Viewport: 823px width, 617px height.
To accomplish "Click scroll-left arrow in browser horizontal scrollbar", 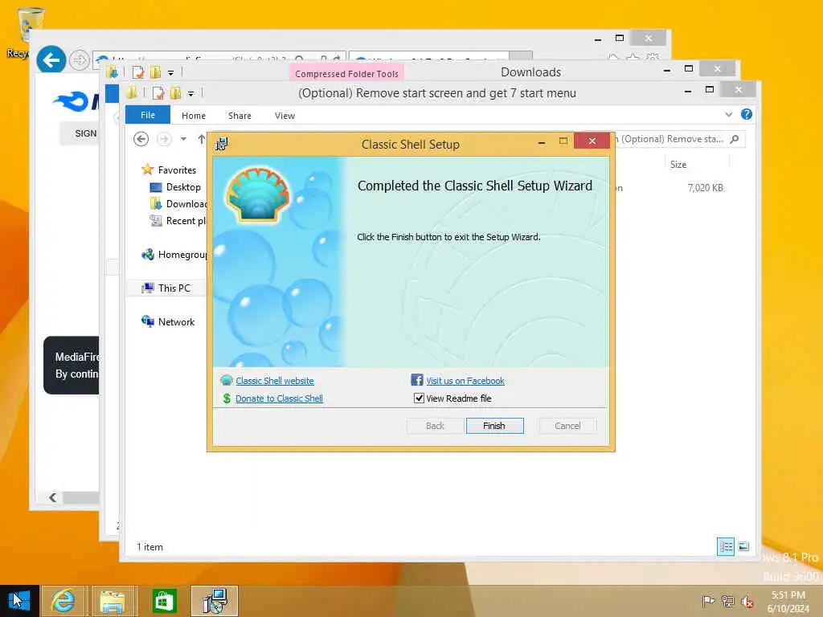I will click(x=52, y=497).
